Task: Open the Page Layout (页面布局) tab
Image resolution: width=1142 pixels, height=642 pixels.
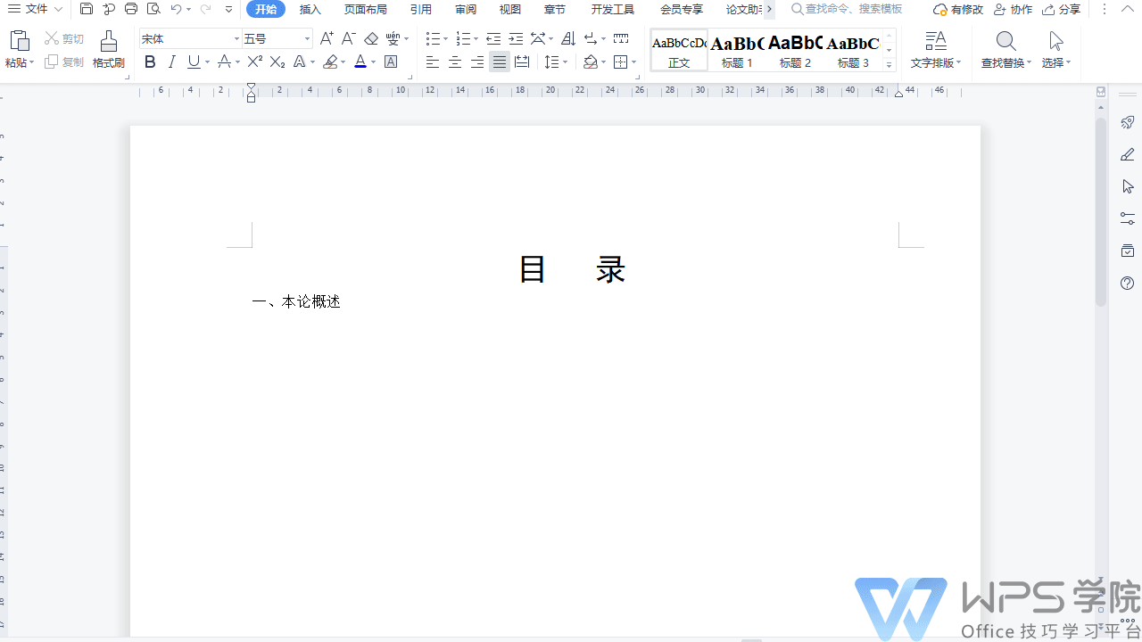Action: [366, 9]
